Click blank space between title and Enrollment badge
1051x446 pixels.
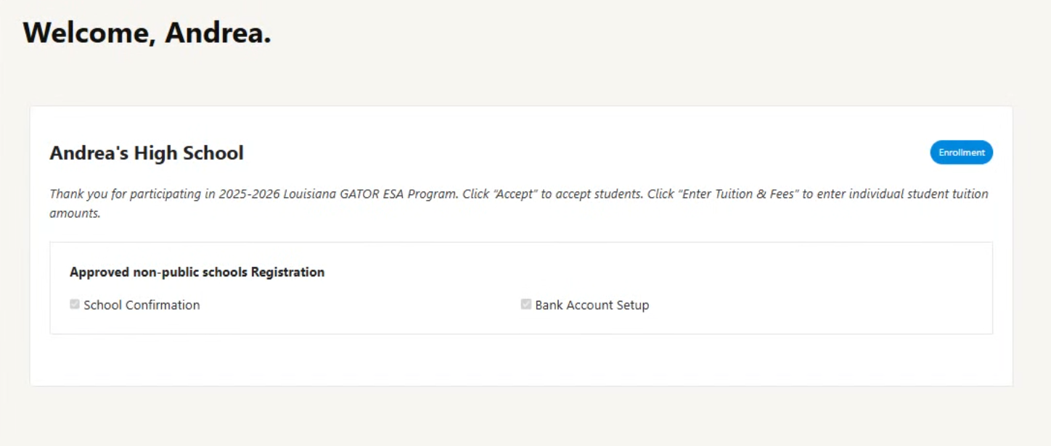581,153
